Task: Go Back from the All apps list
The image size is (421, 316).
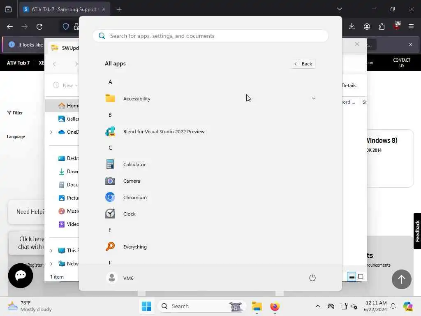Action: [x=303, y=64]
